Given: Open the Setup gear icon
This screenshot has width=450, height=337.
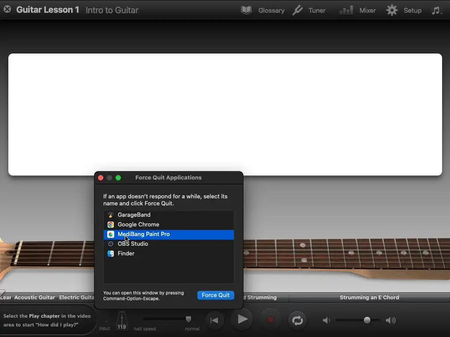Looking at the screenshot, I should point(392,11).
